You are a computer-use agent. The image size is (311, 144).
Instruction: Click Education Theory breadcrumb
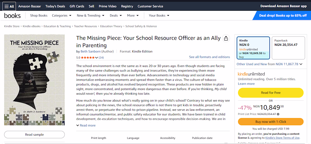[111, 26]
